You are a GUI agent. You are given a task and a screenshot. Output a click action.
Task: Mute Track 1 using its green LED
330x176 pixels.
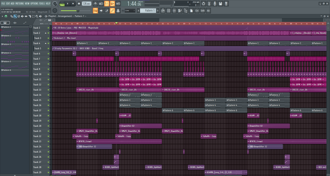coord(48,28)
